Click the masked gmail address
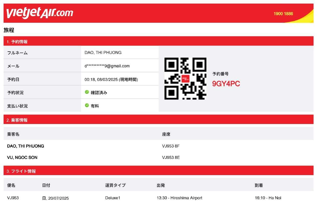Viewport: 317px width, 216px height. coord(107,66)
